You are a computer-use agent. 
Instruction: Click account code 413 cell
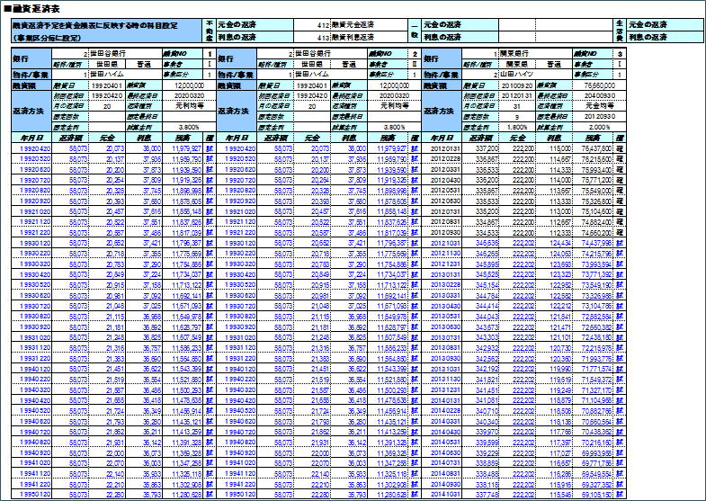coord(312,37)
